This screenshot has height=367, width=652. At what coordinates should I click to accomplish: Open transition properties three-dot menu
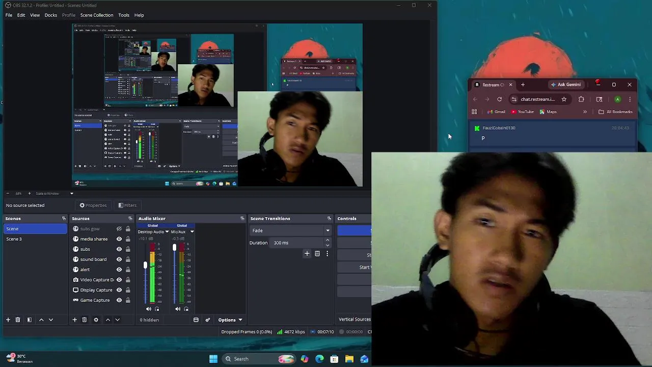pos(327,253)
